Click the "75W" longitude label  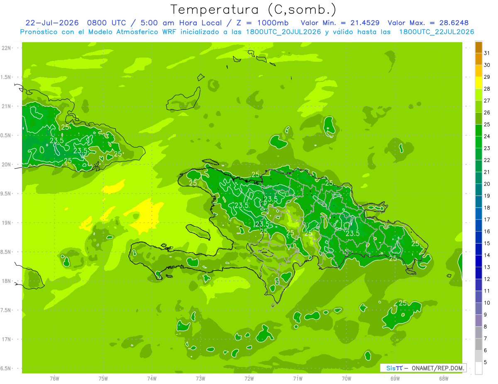pos(103,378)
